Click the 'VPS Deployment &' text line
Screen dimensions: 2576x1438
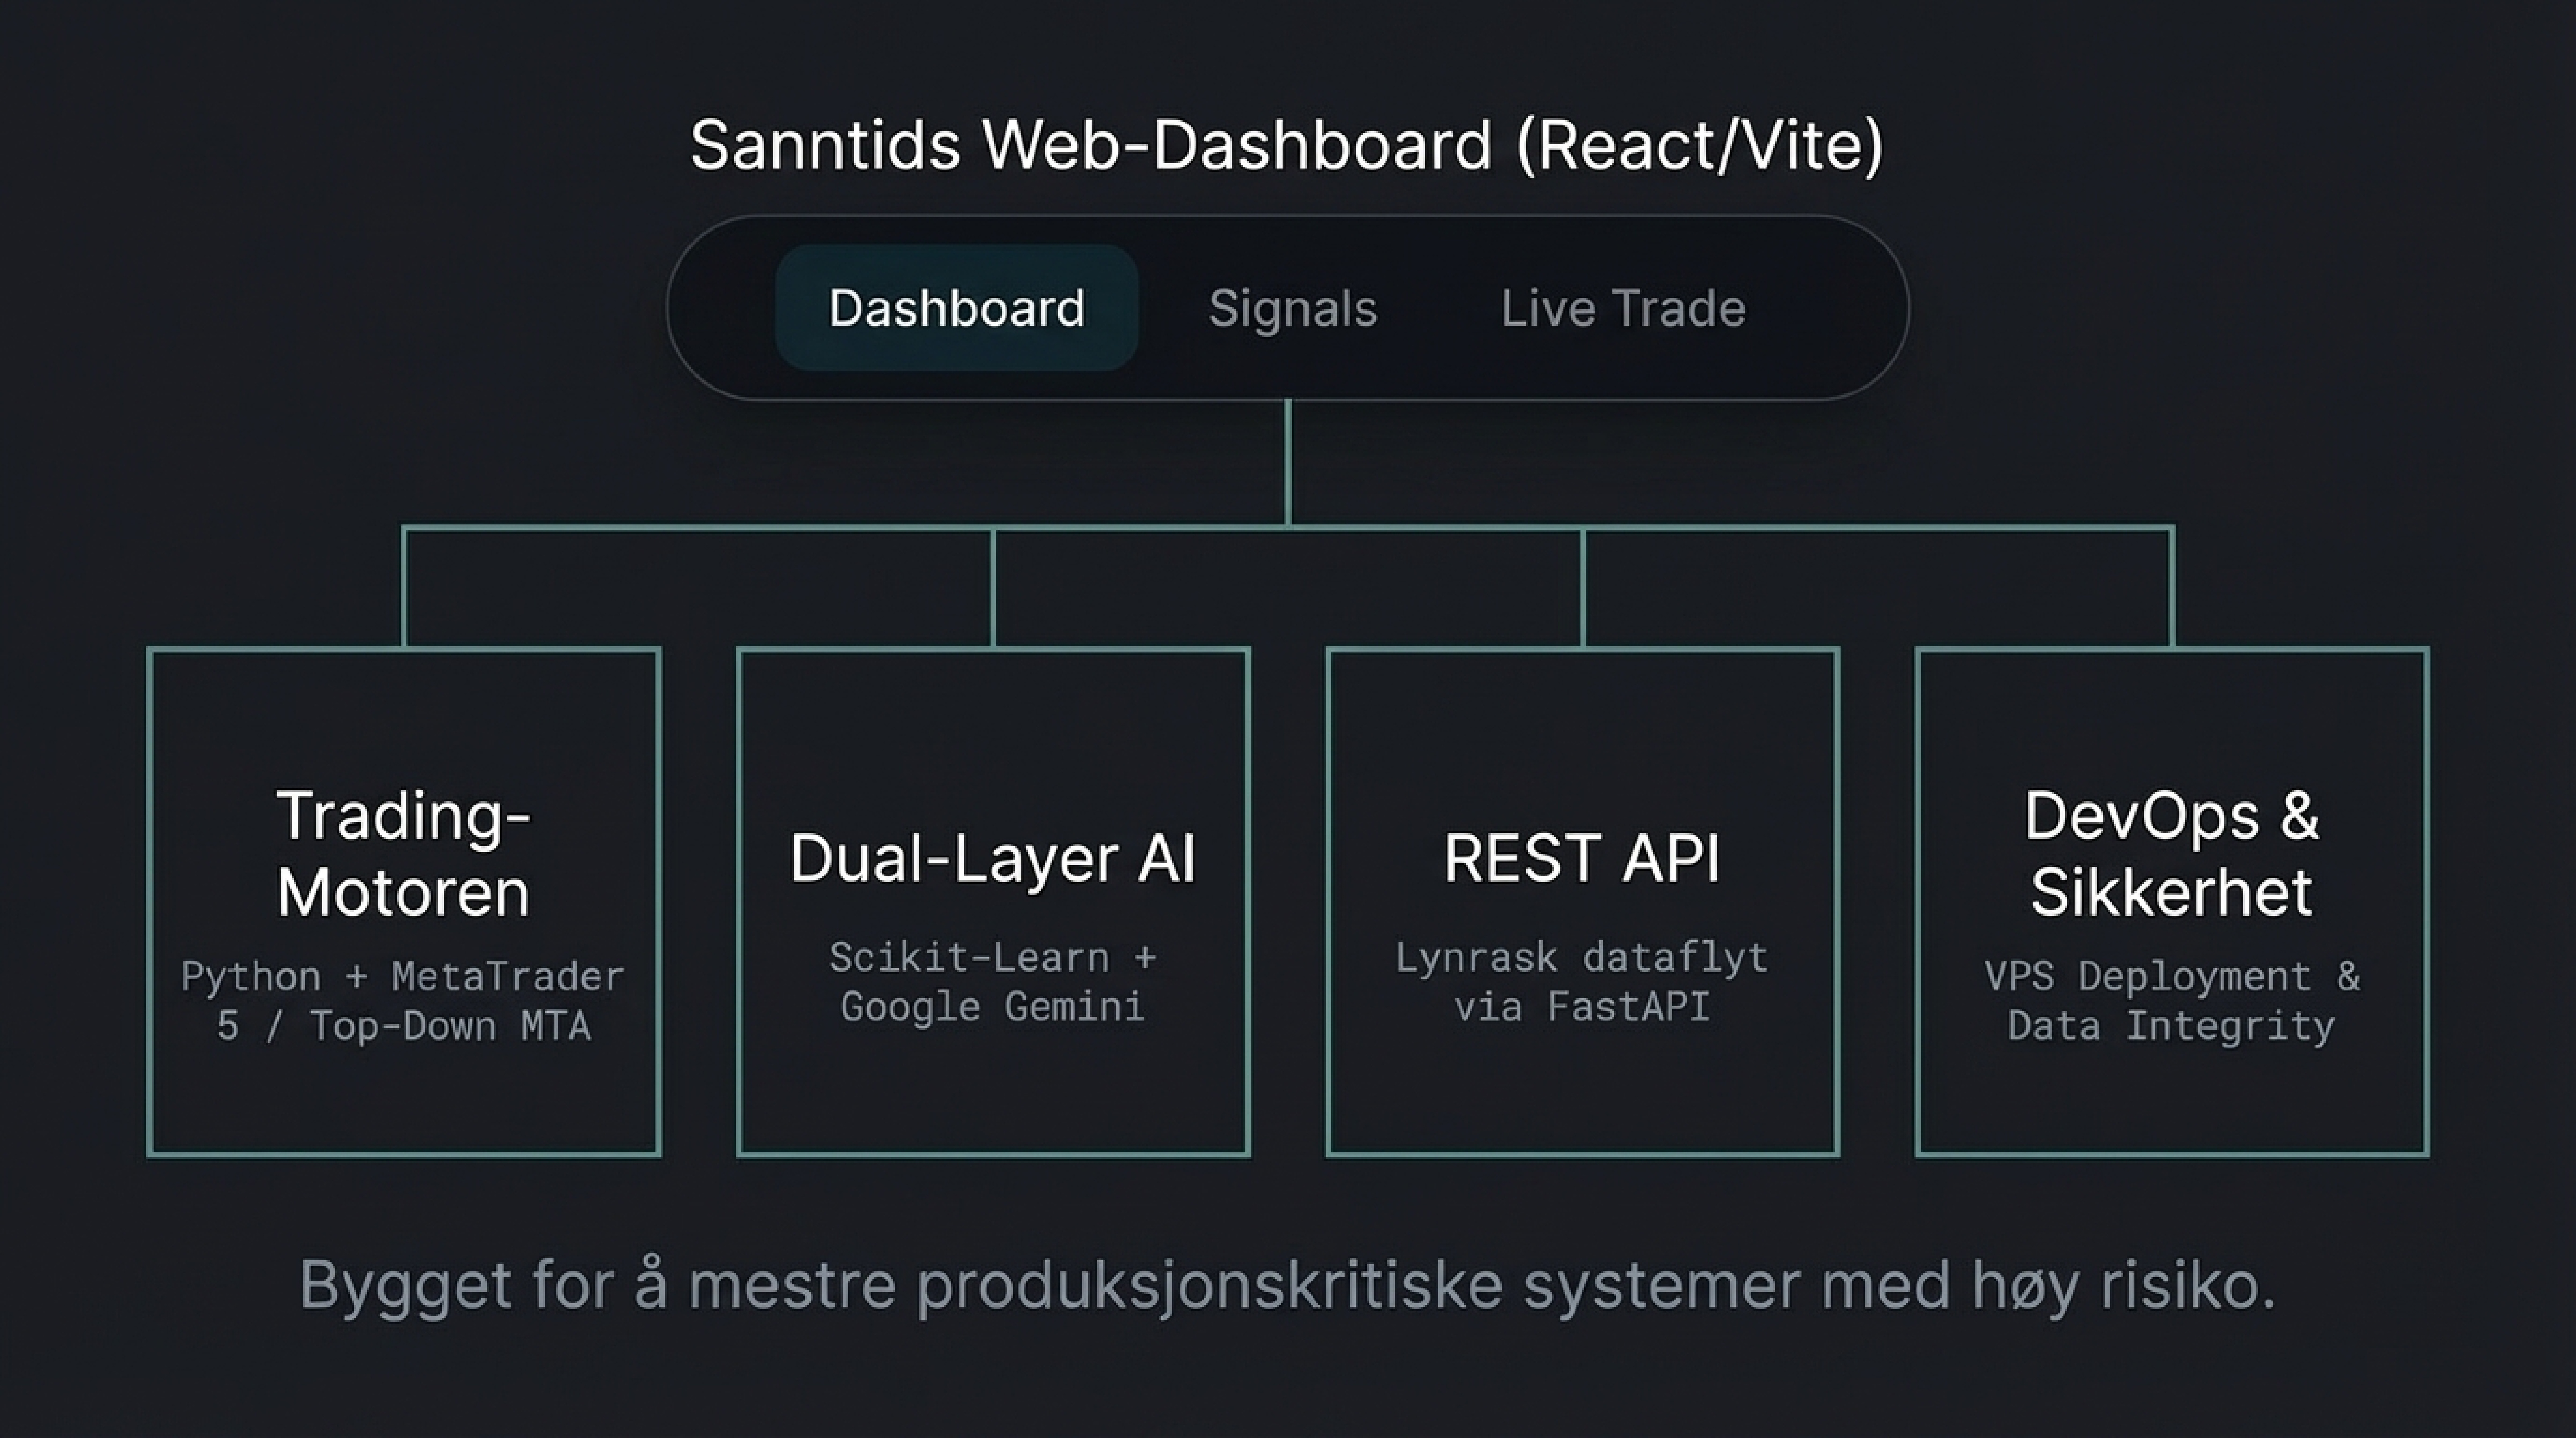[2171, 976]
